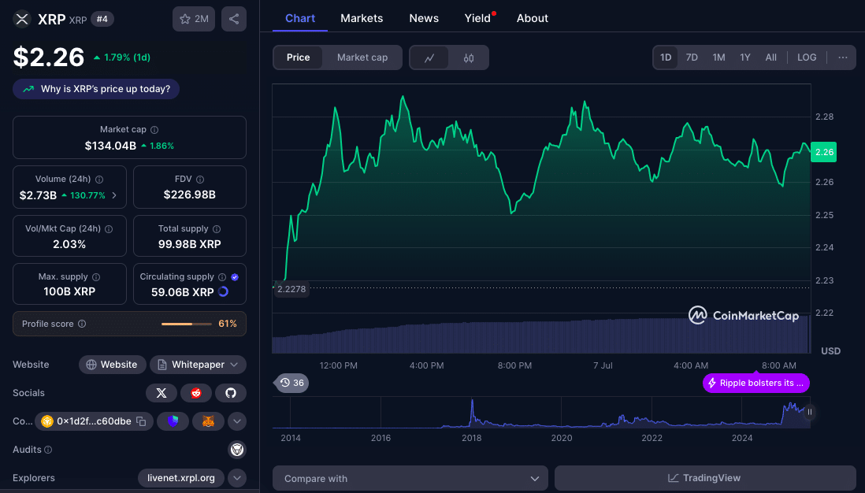Select the 7D time range
This screenshot has width=865, height=493.
click(692, 57)
